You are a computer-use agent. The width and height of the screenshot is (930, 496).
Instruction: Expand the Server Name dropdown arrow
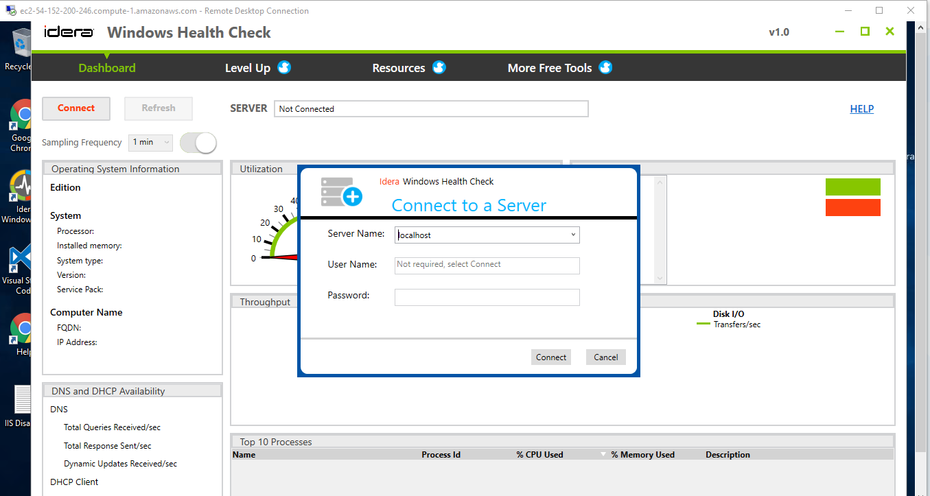pos(573,235)
